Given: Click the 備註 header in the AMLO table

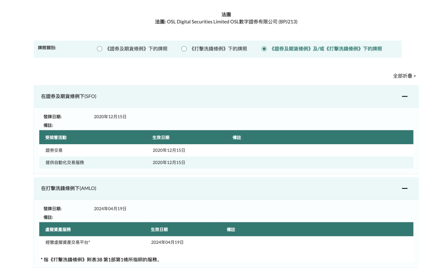Looking at the screenshot, I should click(231, 229).
